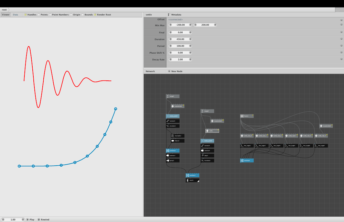Increase the Duration value with right arrow

coord(190,39)
